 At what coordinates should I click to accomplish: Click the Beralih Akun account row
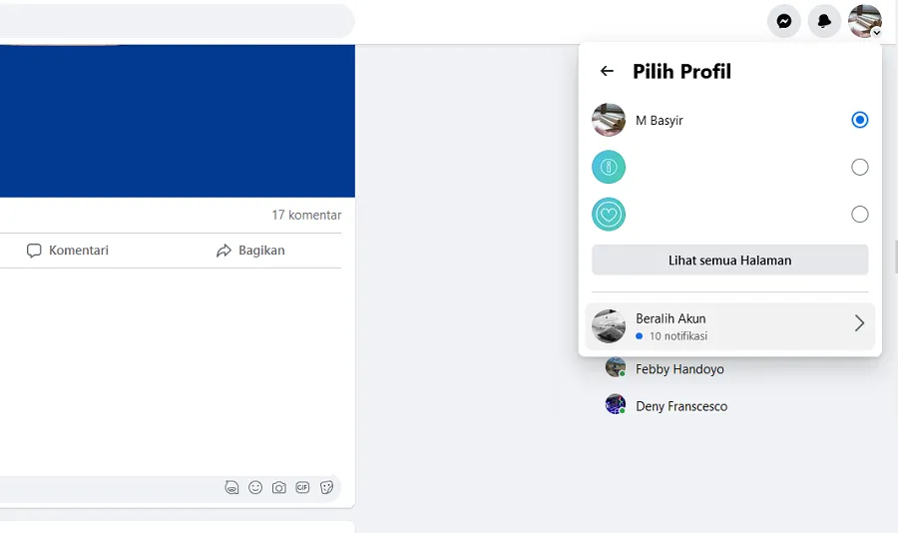(x=730, y=326)
